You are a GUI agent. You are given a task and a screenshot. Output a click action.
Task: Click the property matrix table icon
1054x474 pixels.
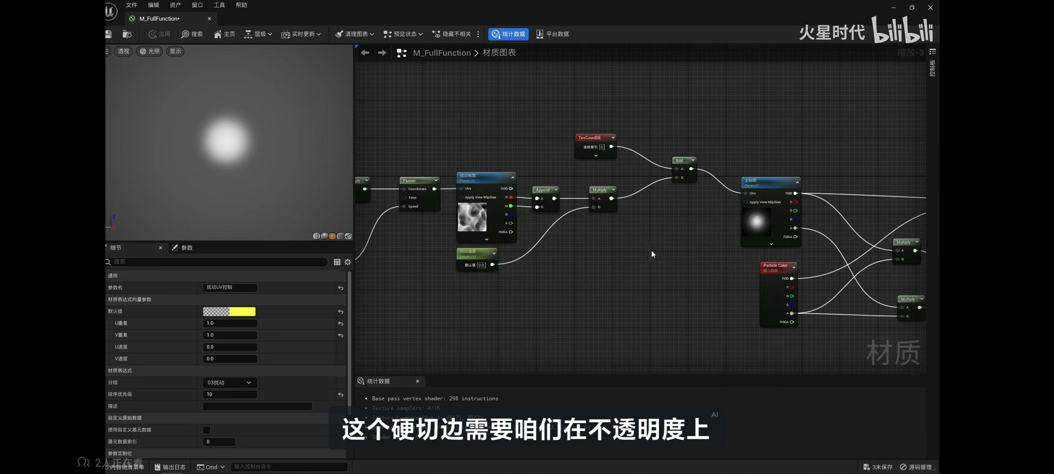(337, 262)
